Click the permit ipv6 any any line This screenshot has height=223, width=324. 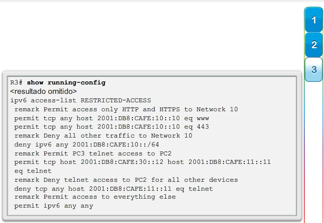54,206
